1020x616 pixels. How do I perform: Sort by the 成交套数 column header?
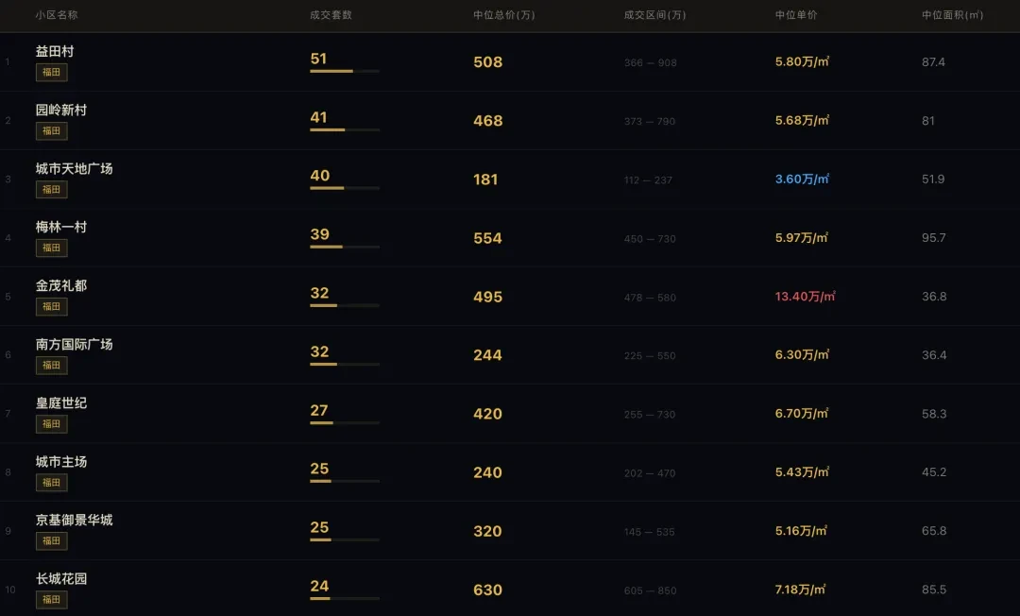tap(331, 15)
